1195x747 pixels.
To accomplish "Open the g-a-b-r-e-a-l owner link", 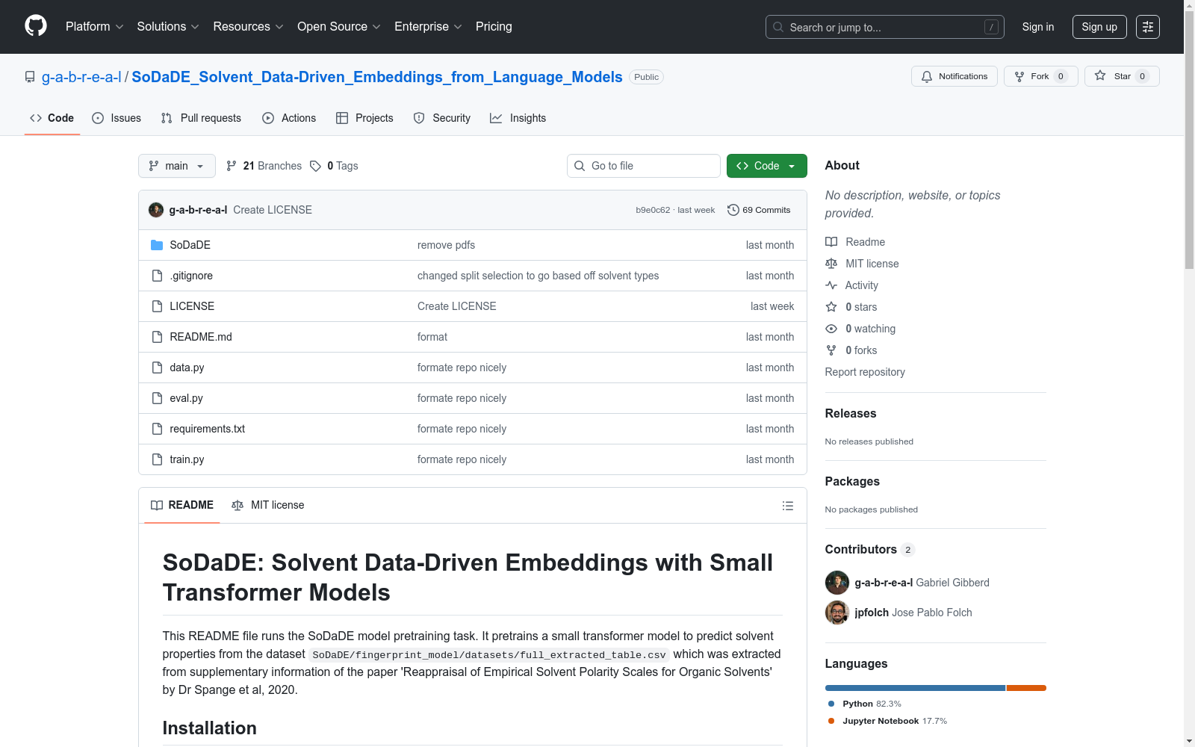I will tap(81, 77).
